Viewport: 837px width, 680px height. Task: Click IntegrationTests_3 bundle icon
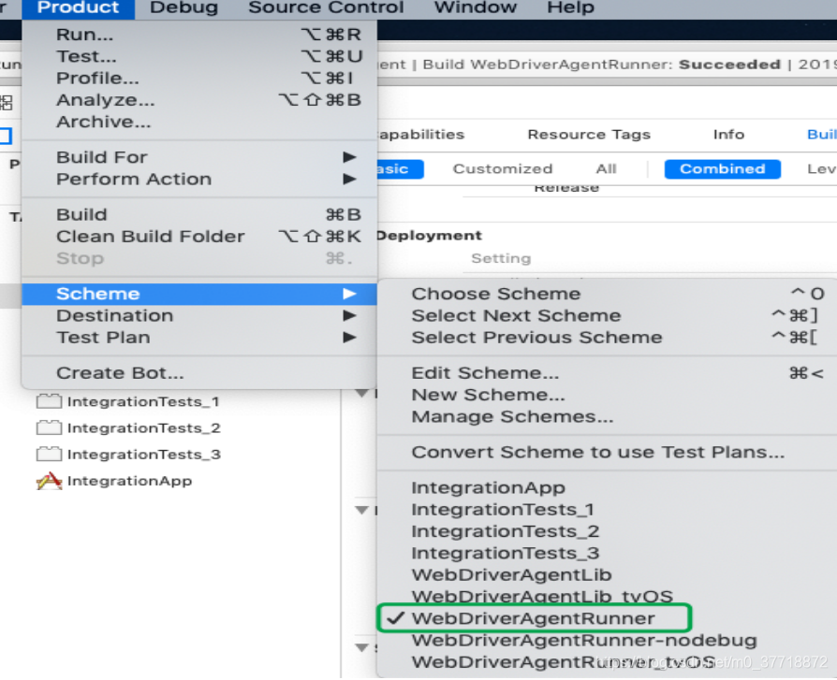coord(49,454)
